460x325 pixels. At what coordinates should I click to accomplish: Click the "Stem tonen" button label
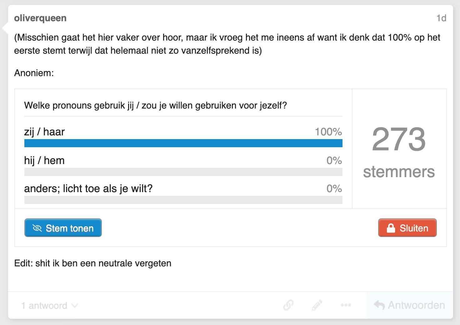pyautogui.click(x=70, y=228)
